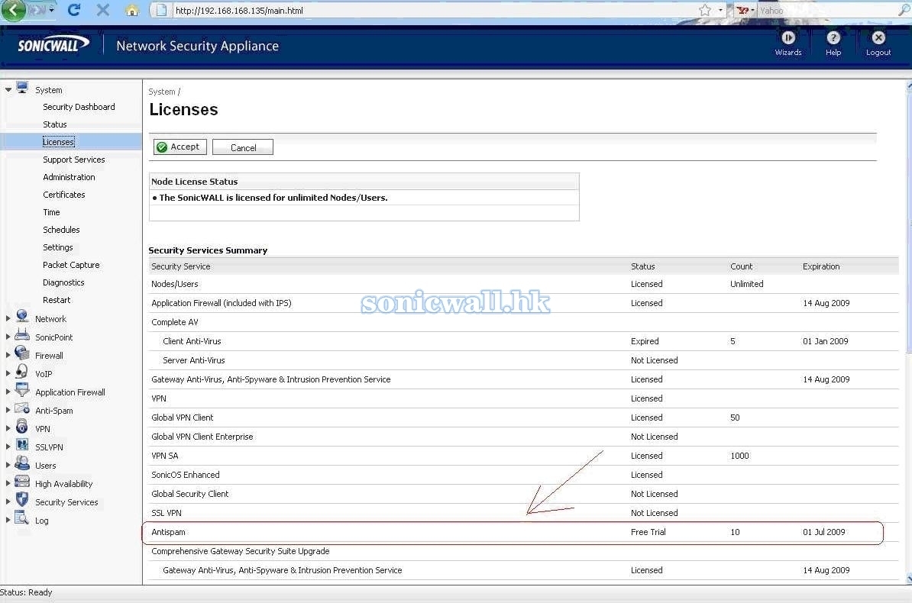912x603 pixels.
Task: Go to browser Home page icon
Action: pos(132,11)
